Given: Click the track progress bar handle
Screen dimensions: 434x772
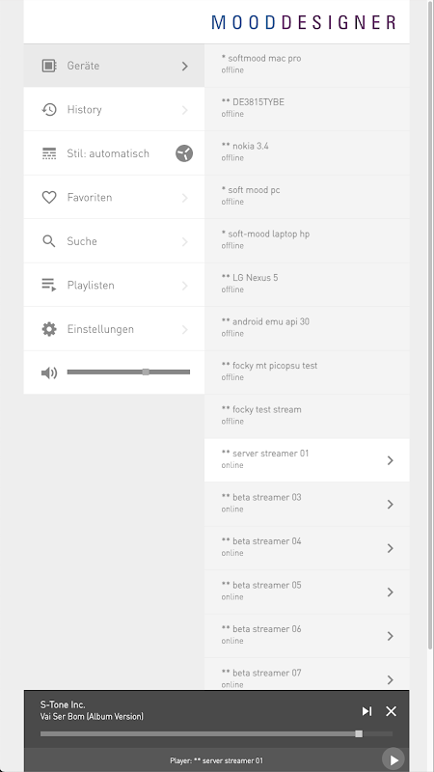Looking at the screenshot, I should tap(359, 733).
